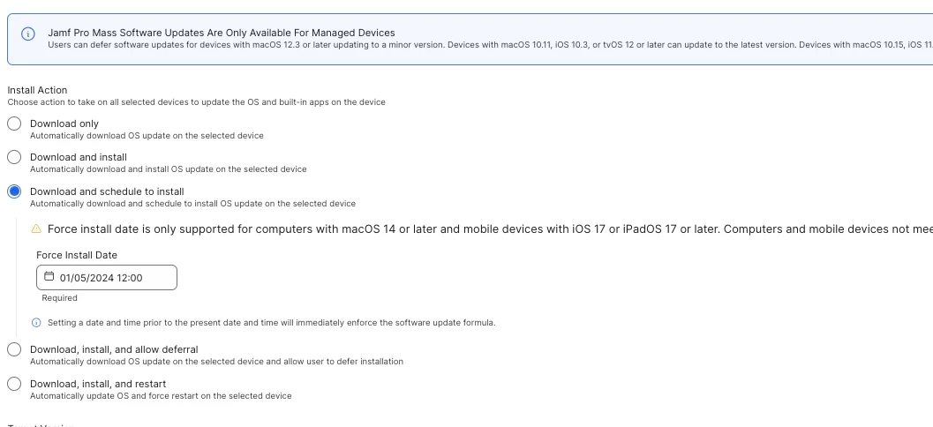Click the warning triangle beside force install notice
This screenshot has height=427, width=933.
coord(35,228)
